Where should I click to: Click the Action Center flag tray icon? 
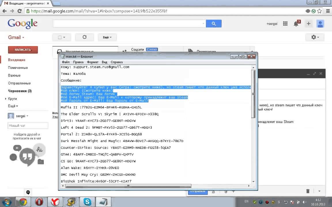(292, 202)
